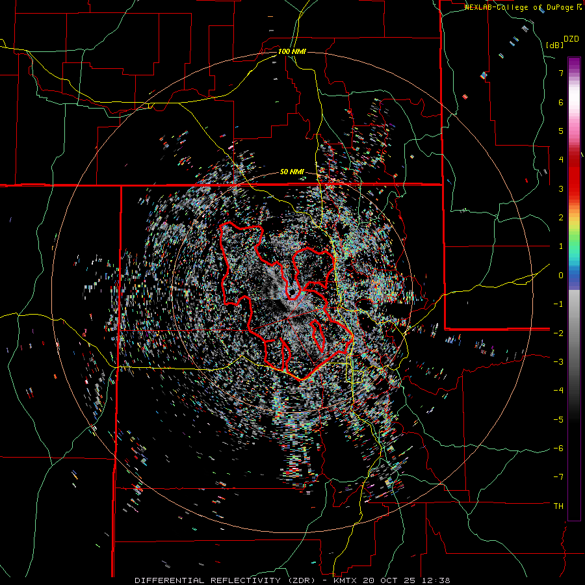Click the radar site center dot
This screenshot has height=585, width=585.
(292, 292)
